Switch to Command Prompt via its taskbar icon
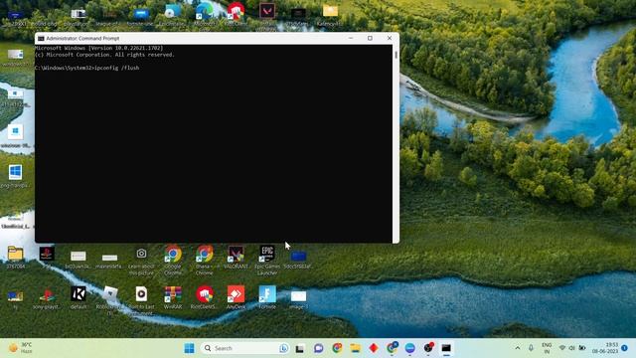This screenshot has height=358, width=636. point(446,348)
